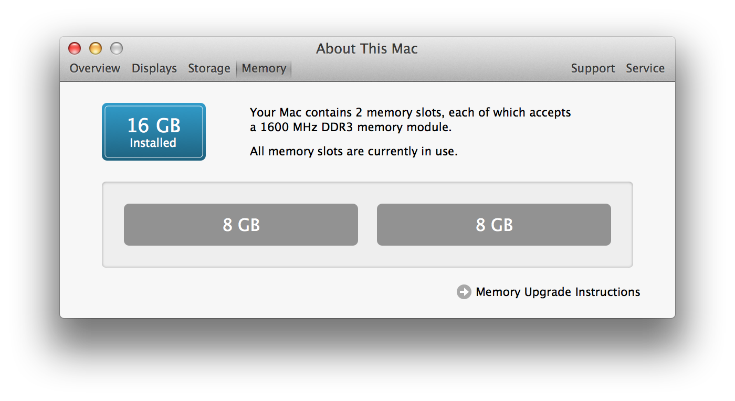Screen dimensions: 735x401
Task: Open the Displays tab
Action: point(154,69)
